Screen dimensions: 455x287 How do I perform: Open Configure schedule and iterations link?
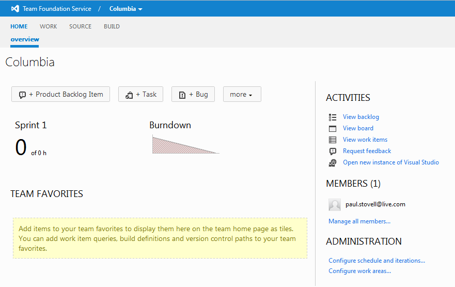pyautogui.click(x=376, y=260)
